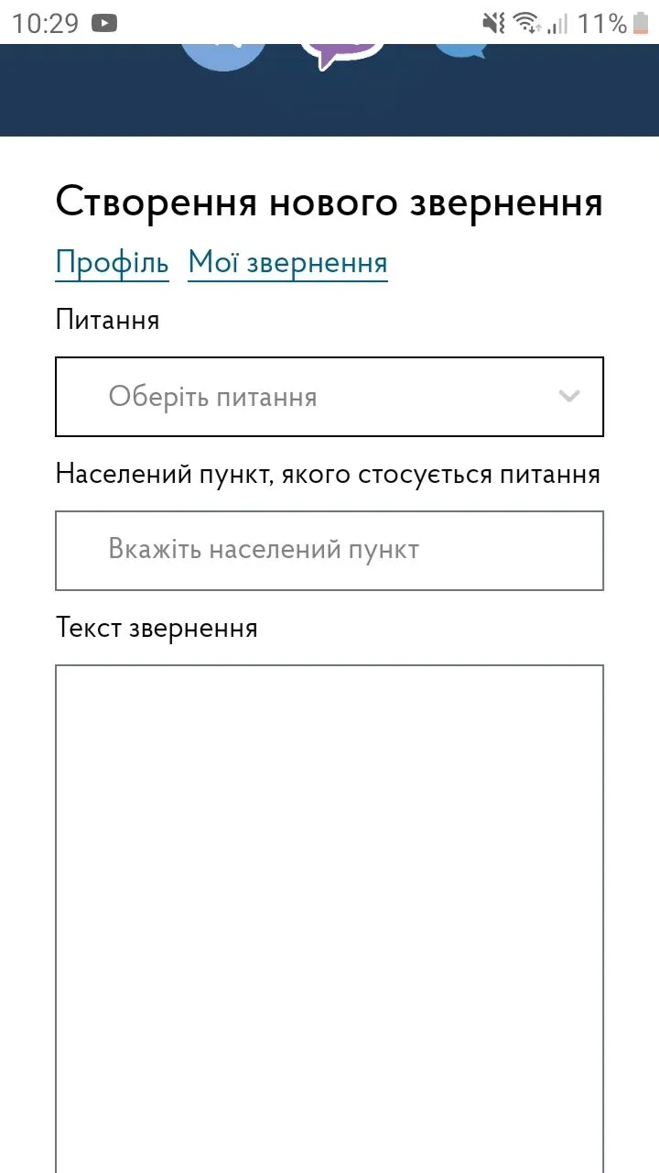Focus the "Вкажіть населений пункт" field
The height and width of the screenshot is (1173, 659).
(329, 550)
